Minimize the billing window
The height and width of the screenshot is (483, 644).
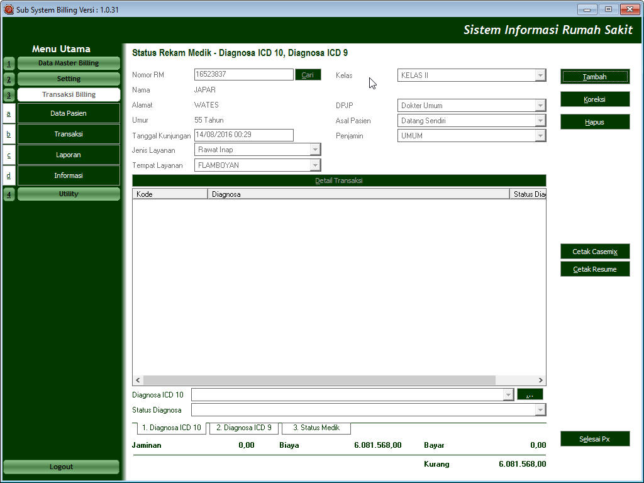click(x=587, y=9)
